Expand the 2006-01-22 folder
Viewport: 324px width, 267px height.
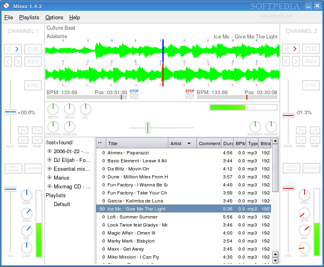[x=49, y=151]
